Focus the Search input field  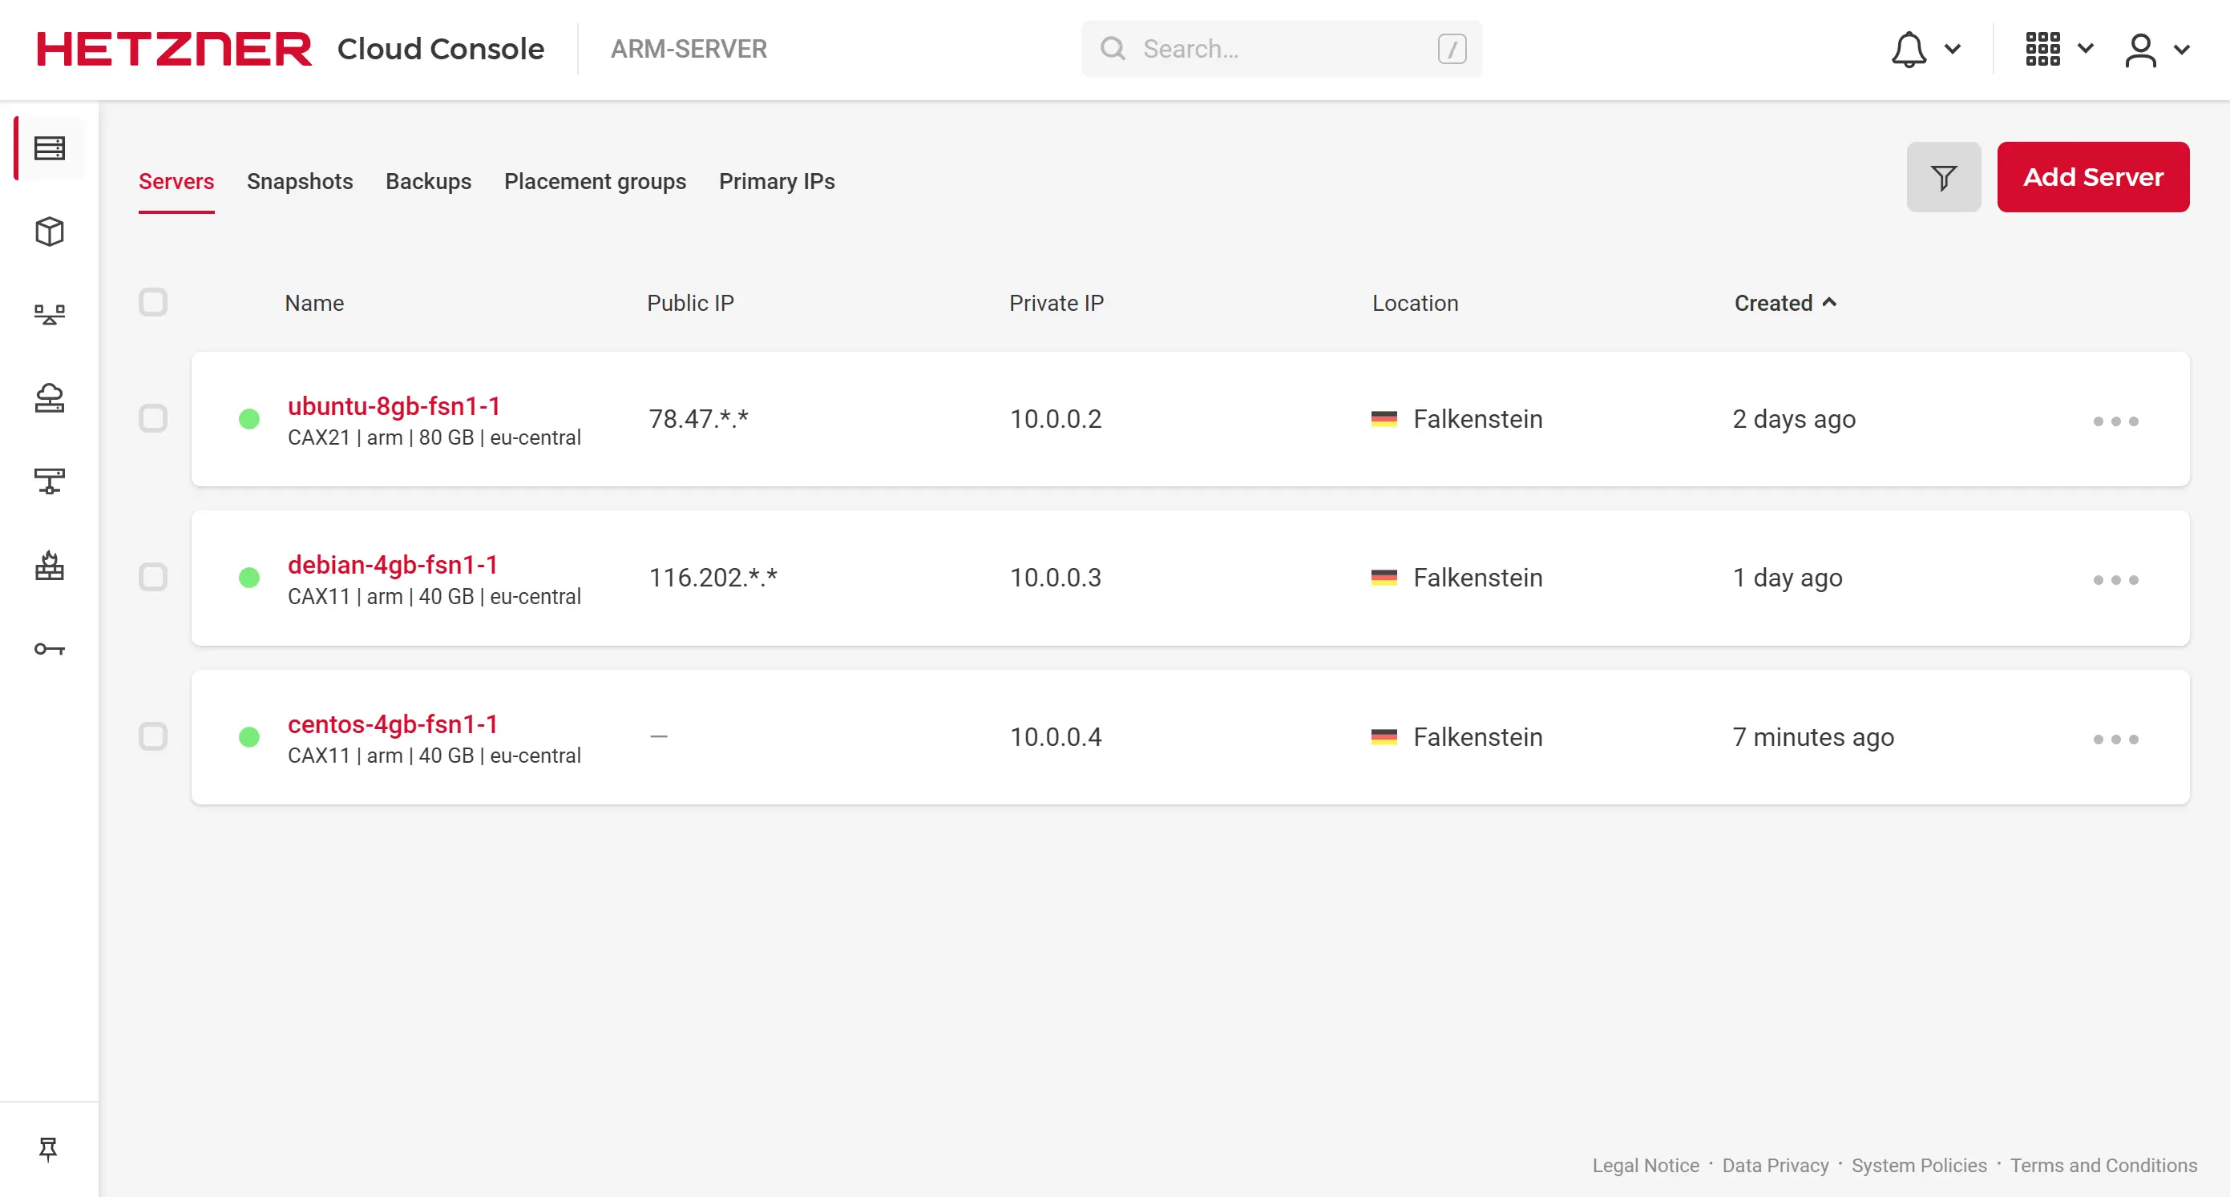(x=1282, y=48)
